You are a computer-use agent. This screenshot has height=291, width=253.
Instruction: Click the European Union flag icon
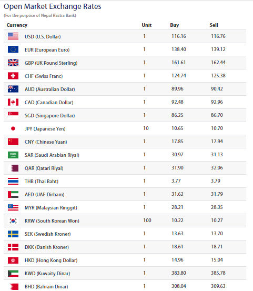pos(13,49)
